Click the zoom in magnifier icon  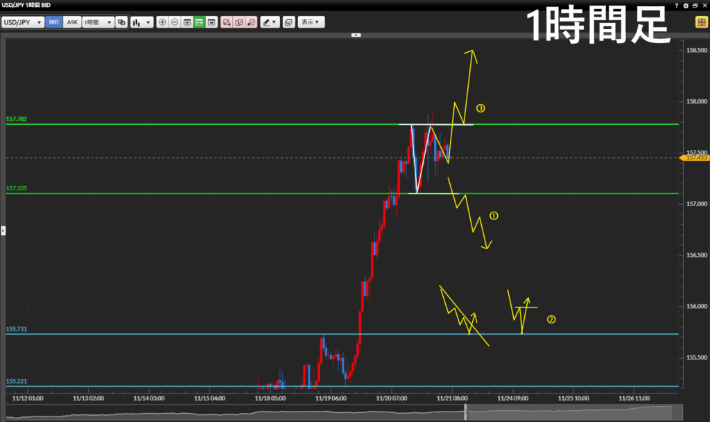(x=162, y=22)
